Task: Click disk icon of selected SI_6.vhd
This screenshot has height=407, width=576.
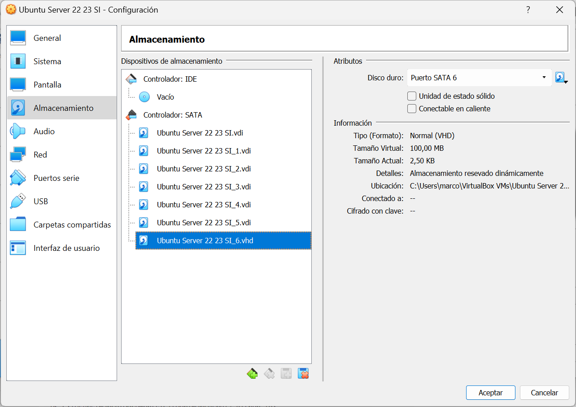Action: pos(144,241)
